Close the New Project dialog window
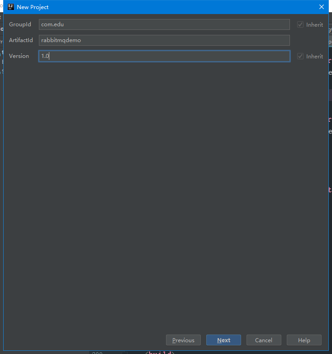 pos(322,7)
